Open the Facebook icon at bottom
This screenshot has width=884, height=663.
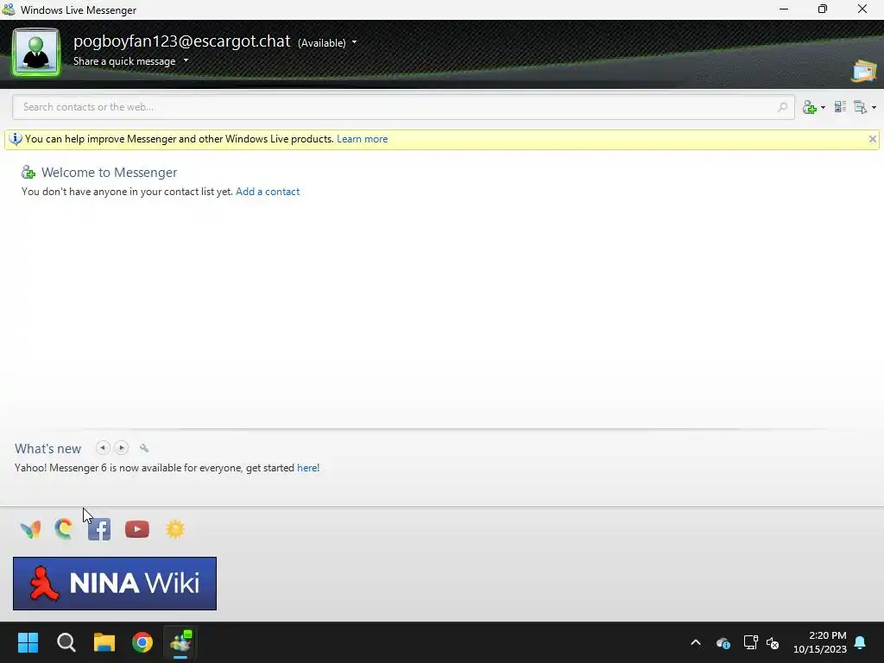(x=99, y=529)
